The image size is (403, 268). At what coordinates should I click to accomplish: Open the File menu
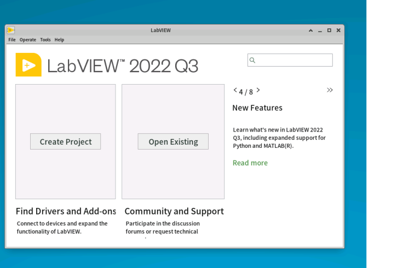click(x=12, y=40)
